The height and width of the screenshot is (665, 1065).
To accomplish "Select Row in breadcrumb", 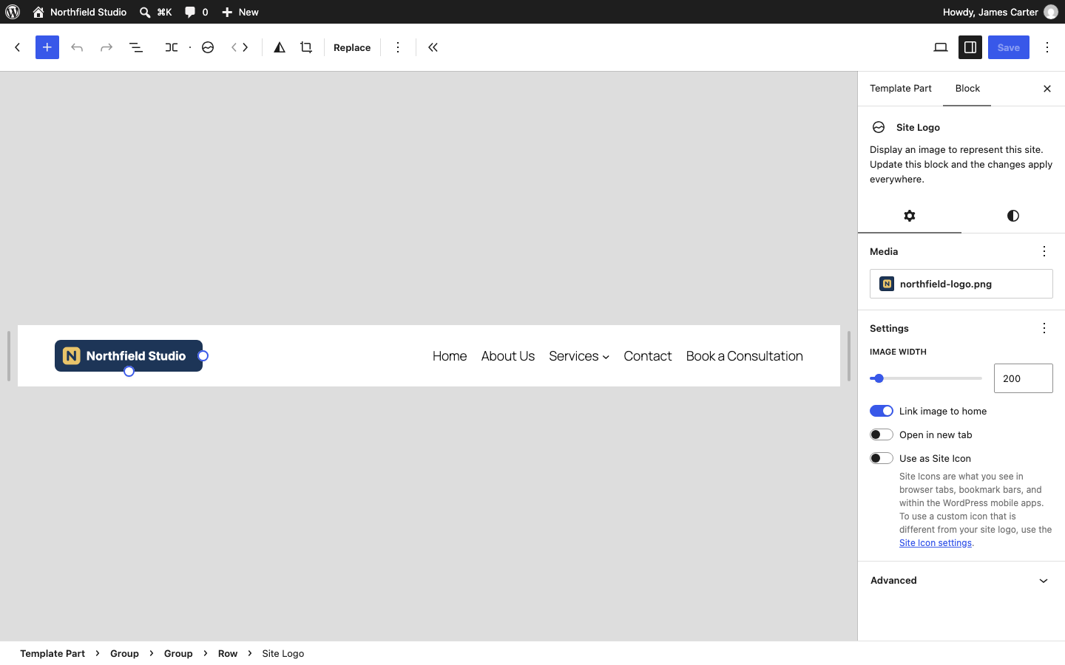I will point(228,653).
